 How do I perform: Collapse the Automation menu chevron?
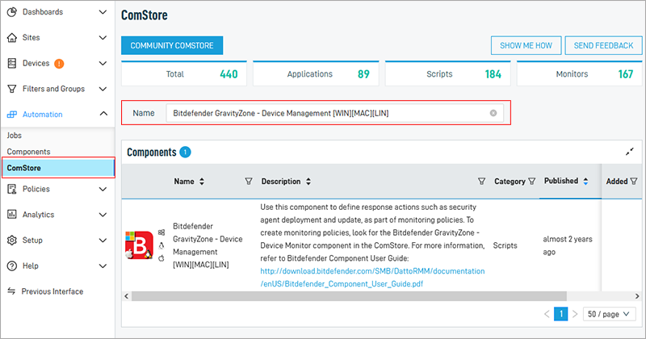(103, 113)
